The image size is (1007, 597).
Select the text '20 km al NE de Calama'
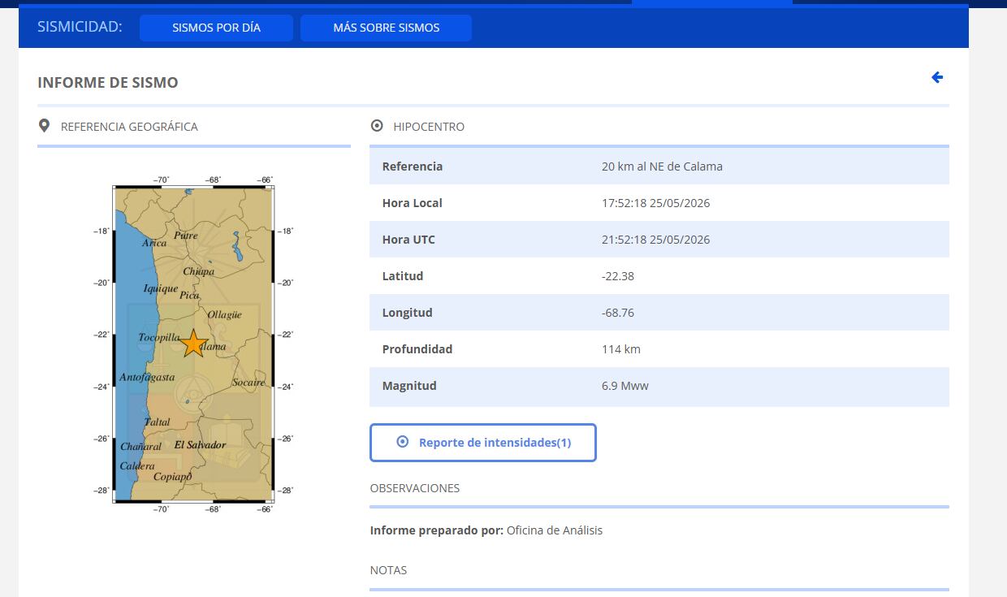click(662, 167)
